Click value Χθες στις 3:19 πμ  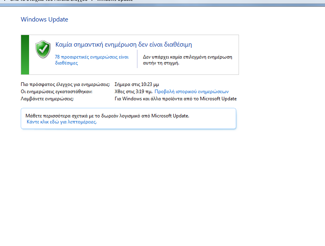133,92
